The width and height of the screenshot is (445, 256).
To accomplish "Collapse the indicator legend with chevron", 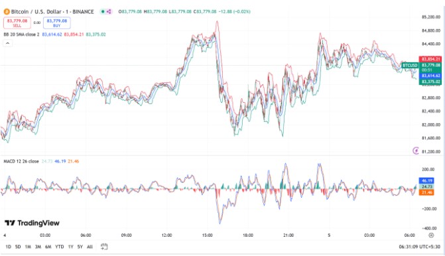I will (8, 43).
